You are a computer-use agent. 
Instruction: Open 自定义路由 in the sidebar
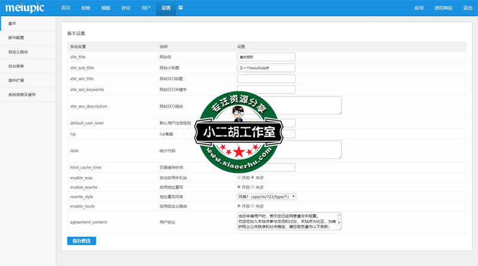click(18, 52)
